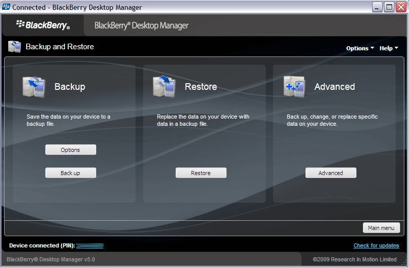Start a backup with Back up button
The width and height of the screenshot is (409, 268).
pyautogui.click(x=70, y=173)
